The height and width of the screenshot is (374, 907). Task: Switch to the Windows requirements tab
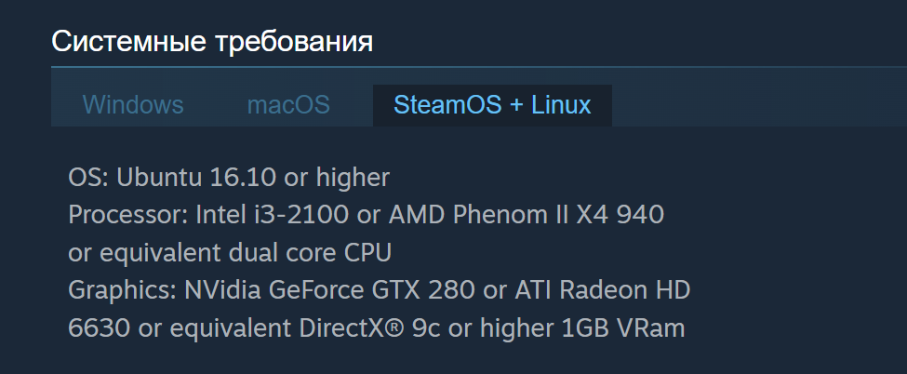(x=133, y=105)
